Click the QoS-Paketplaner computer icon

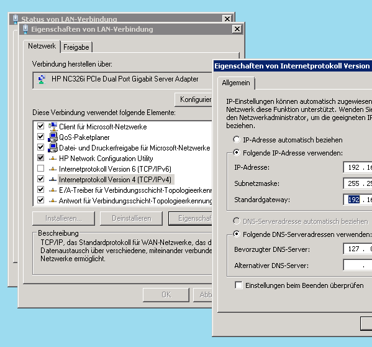(53, 137)
